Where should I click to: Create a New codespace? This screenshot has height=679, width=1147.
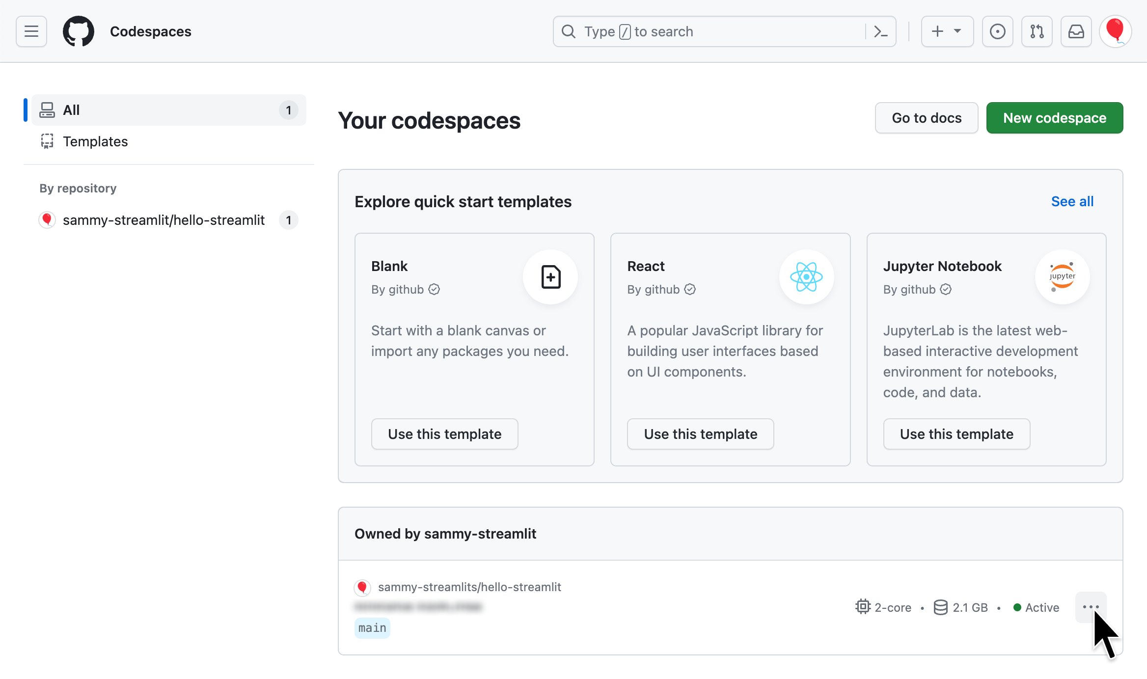coord(1054,118)
